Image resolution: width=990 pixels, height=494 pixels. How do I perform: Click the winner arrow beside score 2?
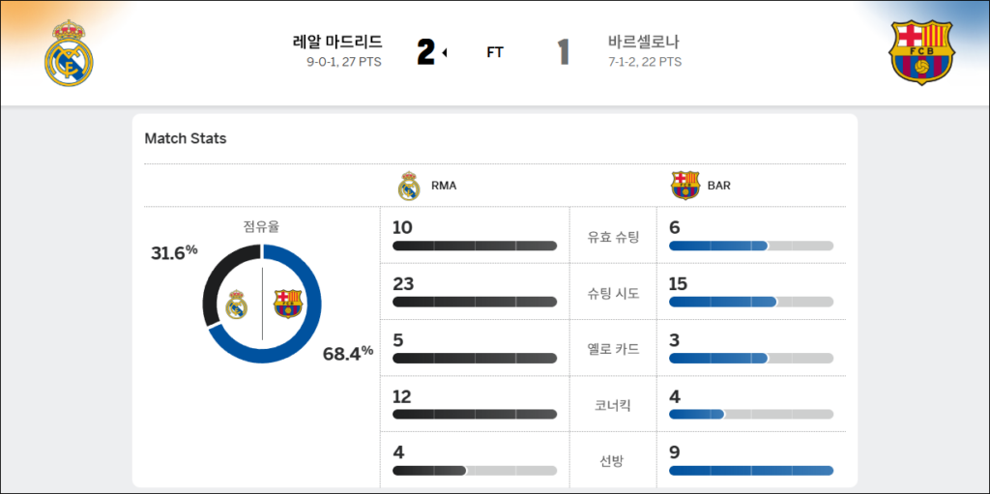(x=445, y=53)
